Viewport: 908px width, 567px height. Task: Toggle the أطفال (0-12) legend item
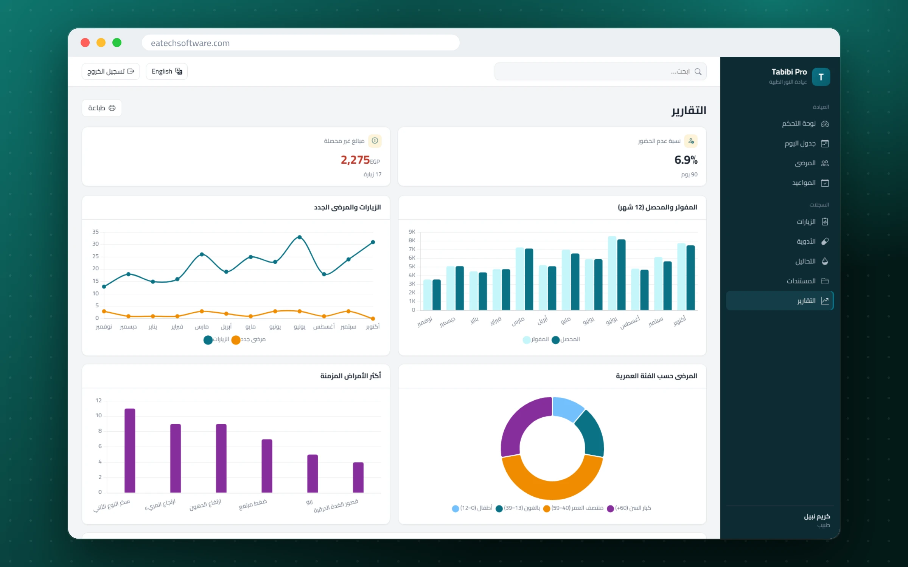(472, 508)
